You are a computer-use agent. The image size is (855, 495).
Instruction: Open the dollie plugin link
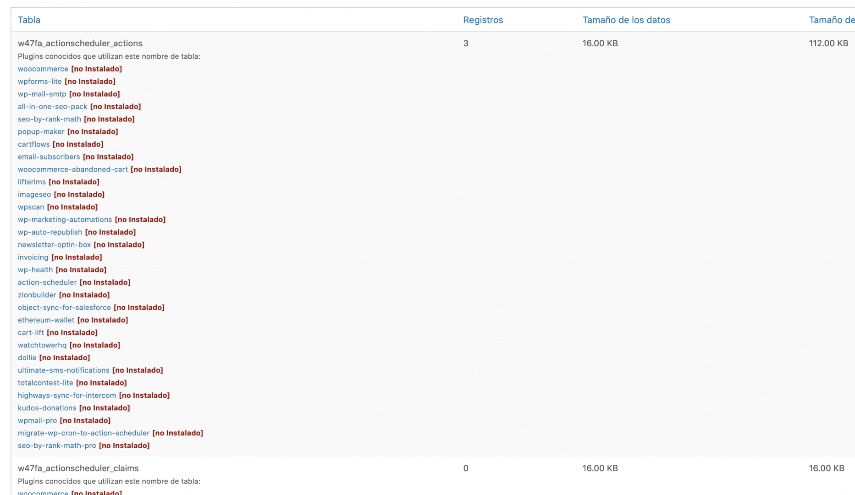pos(27,357)
